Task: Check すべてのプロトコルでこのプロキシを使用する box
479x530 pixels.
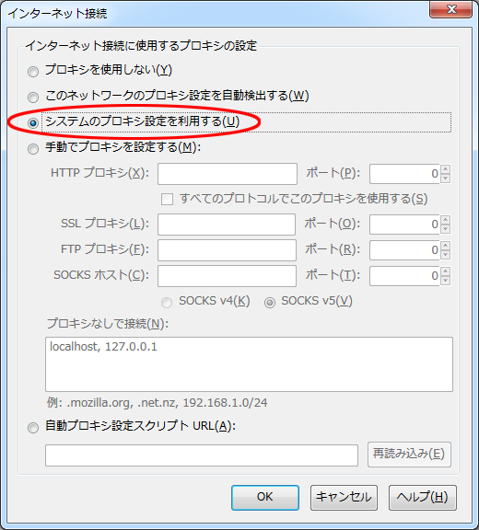Action: pyautogui.click(x=167, y=200)
